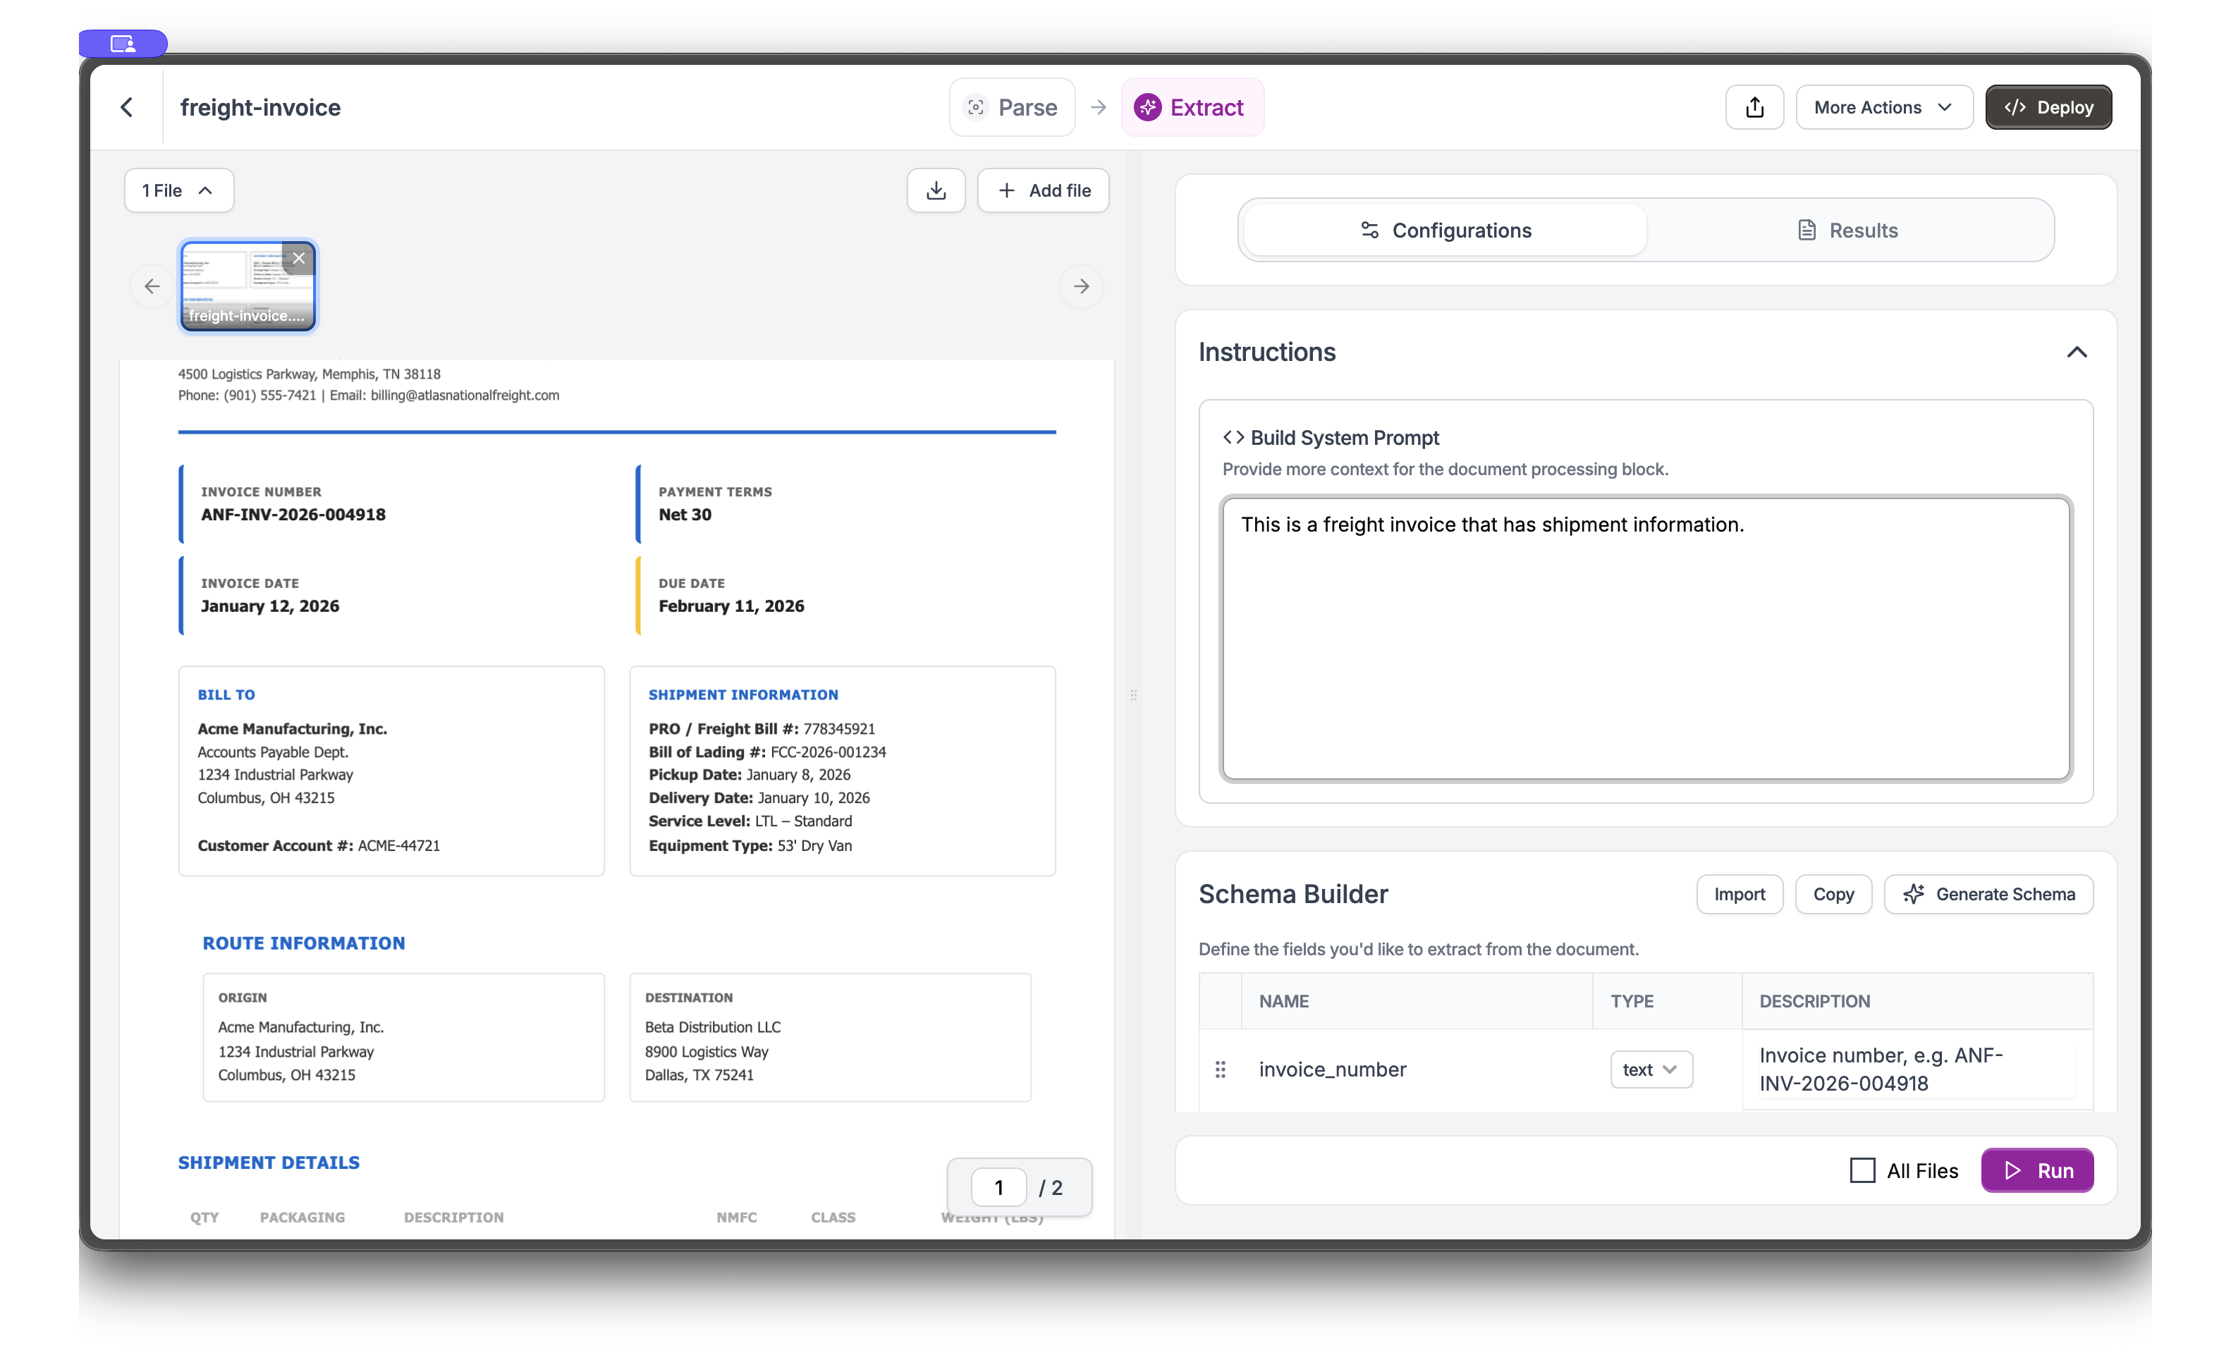Select the Parse step icon

[976, 107]
